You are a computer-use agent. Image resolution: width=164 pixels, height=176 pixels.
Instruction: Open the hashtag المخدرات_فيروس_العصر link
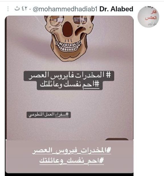71,151
